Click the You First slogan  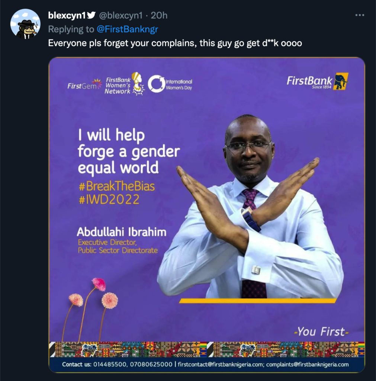click(x=321, y=332)
